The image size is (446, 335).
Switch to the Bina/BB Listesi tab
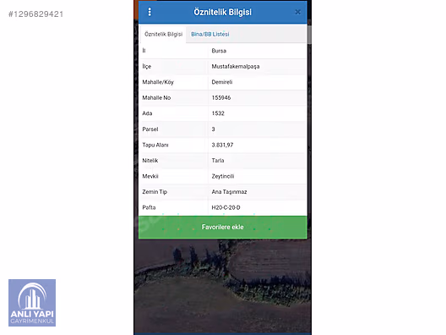click(210, 34)
